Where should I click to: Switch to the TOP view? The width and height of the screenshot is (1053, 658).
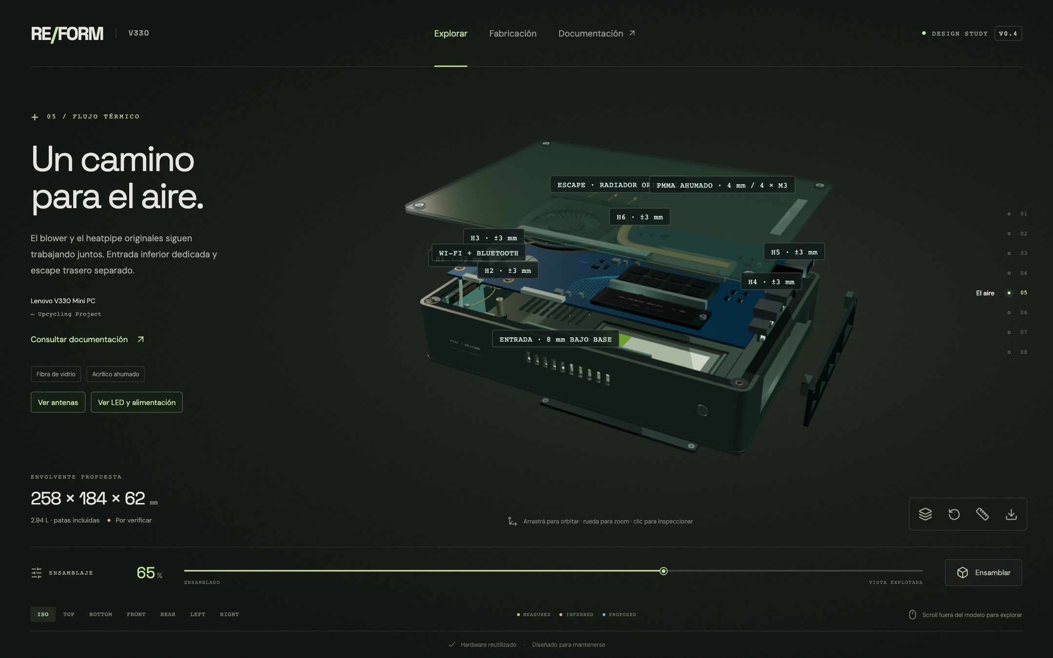[x=69, y=614]
